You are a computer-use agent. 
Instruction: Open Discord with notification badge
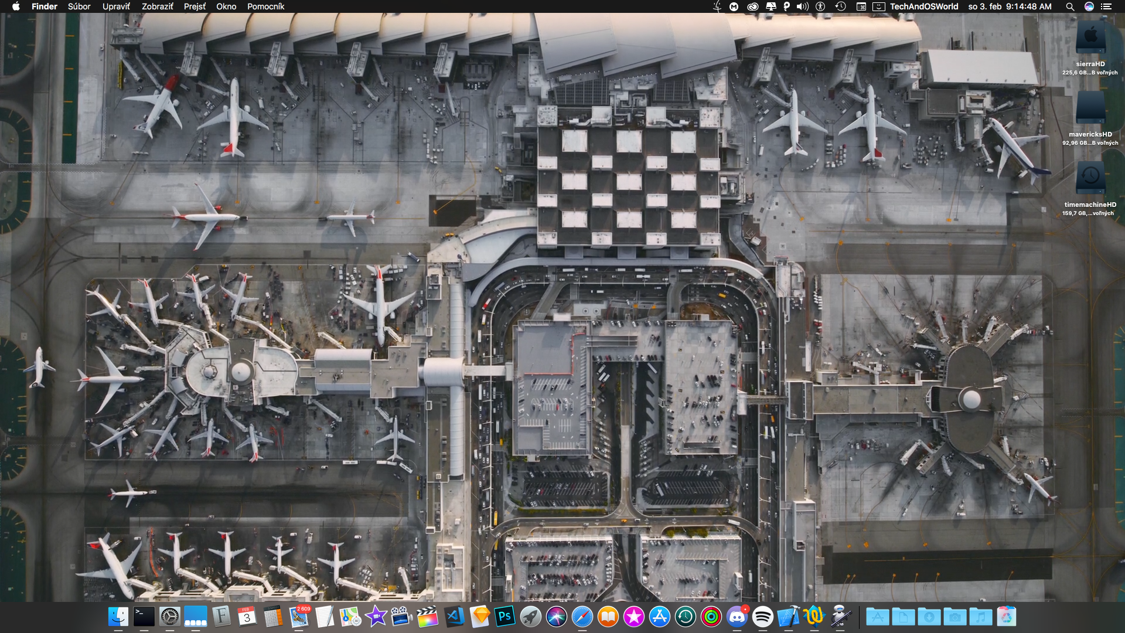point(737,617)
